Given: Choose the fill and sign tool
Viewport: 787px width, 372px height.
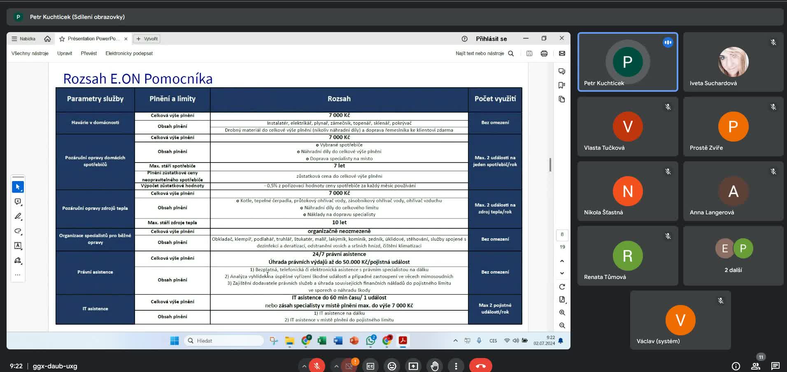Looking at the screenshot, I should pos(18,260).
